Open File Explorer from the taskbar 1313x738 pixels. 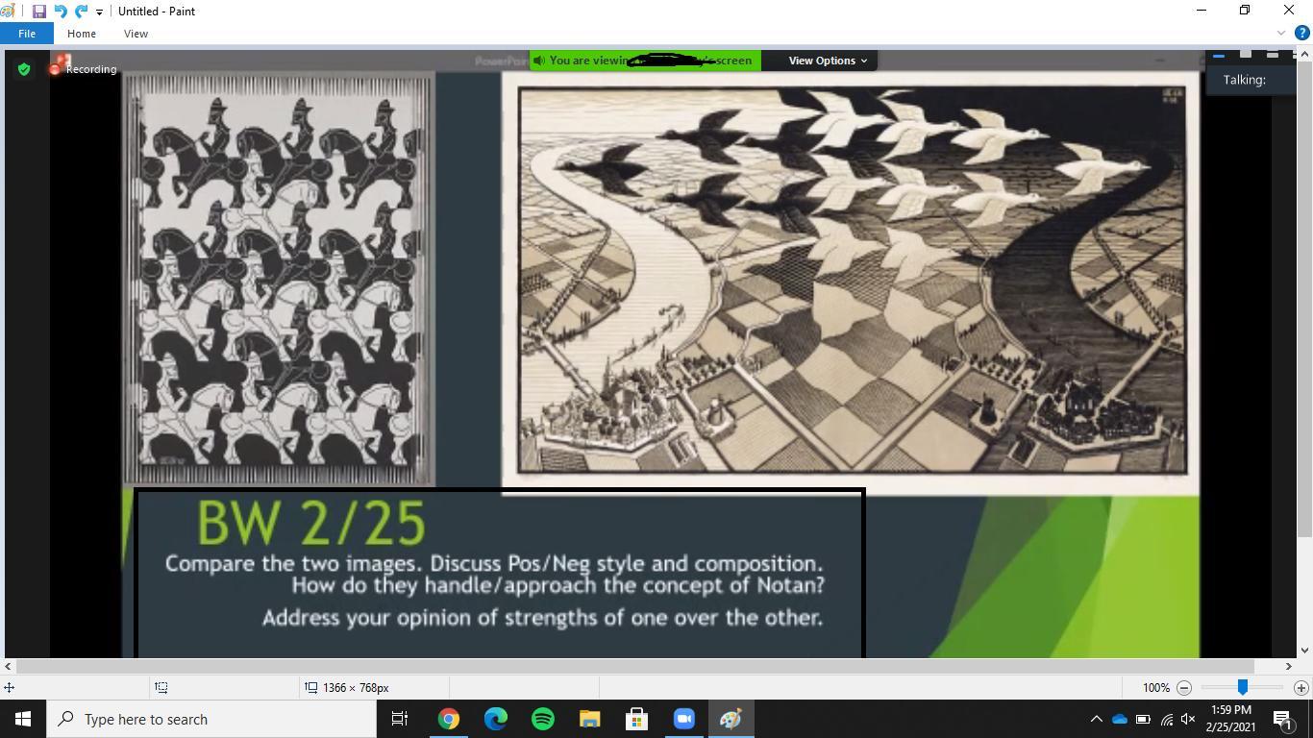coord(590,719)
